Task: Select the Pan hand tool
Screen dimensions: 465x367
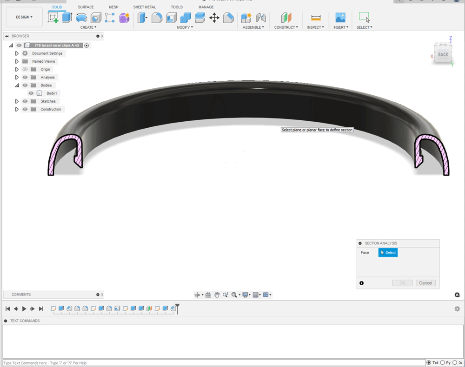Action: point(217,295)
